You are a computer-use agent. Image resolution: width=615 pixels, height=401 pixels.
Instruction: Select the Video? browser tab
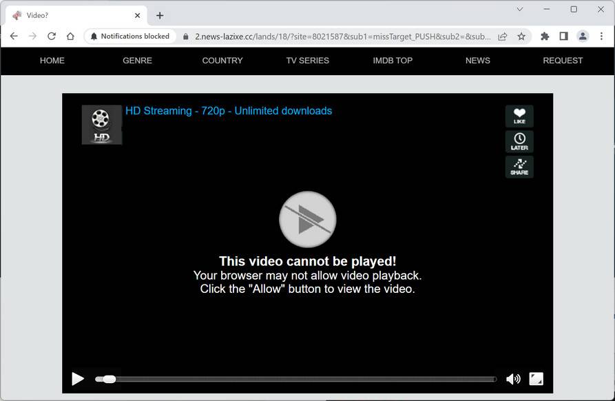76,15
